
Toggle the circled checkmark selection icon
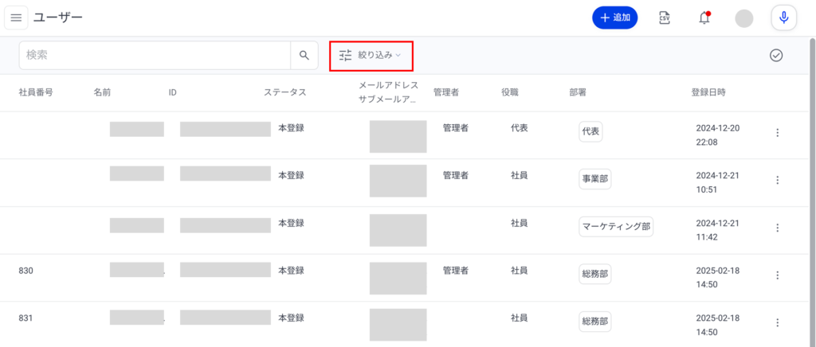(x=776, y=55)
